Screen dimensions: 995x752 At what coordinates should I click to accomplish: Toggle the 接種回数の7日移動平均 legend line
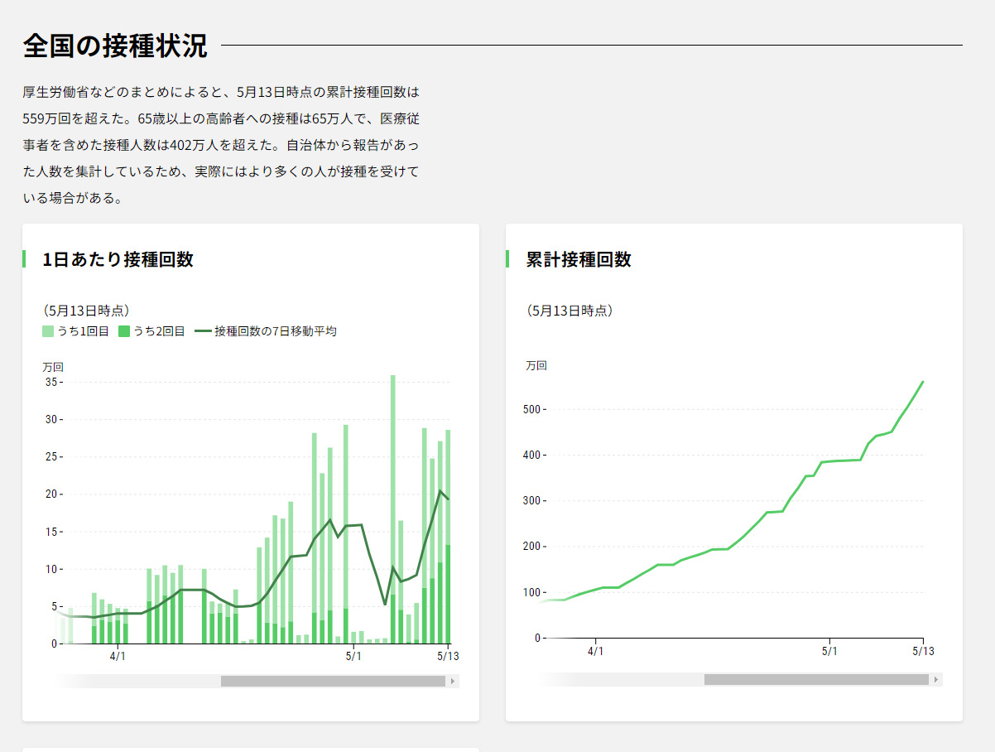[204, 331]
